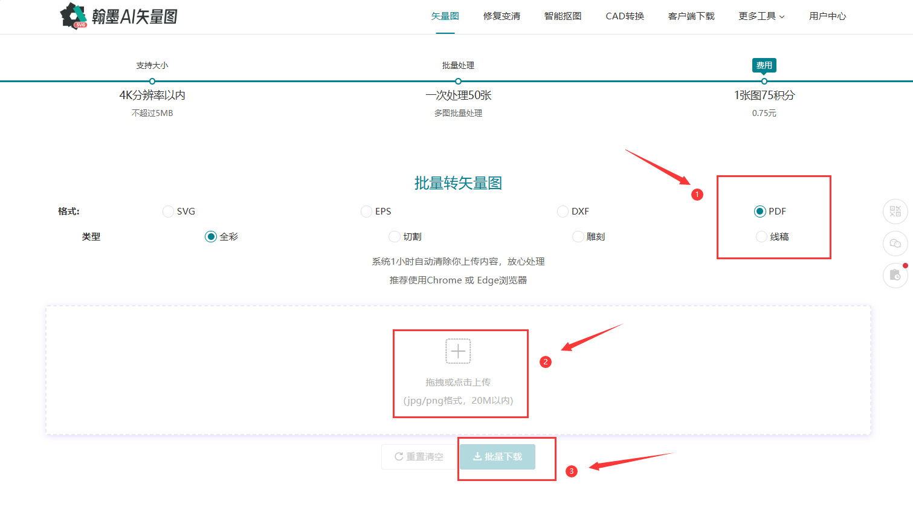The image size is (913, 507).
Task: Select the DXF format radio button
Action: tap(563, 212)
